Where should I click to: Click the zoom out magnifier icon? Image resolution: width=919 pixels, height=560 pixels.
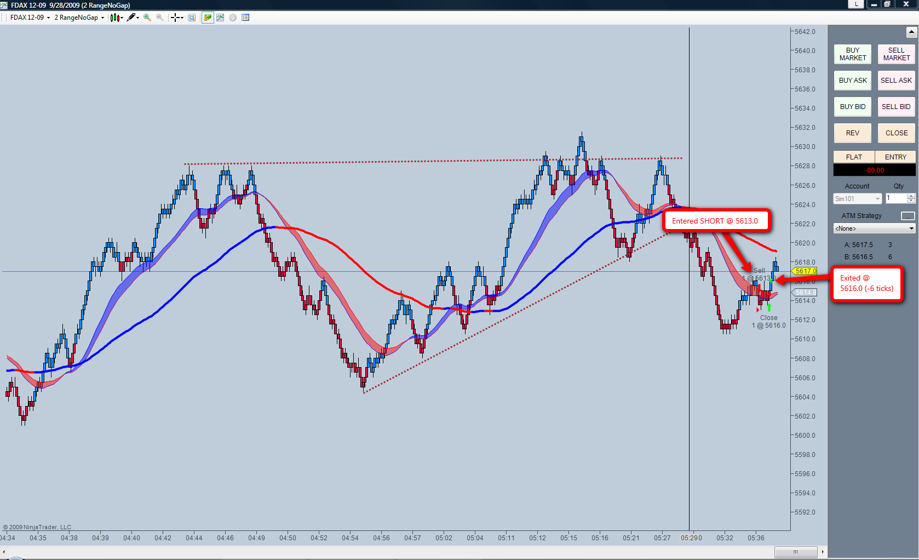coord(160,18)
